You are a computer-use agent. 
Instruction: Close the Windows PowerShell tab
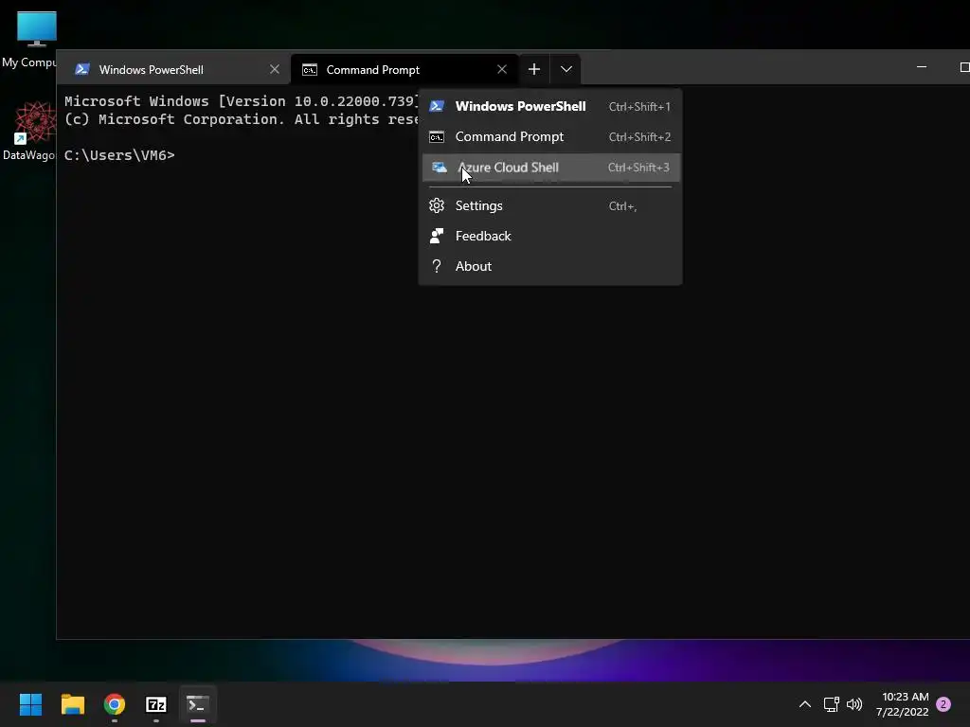point(275,70)
